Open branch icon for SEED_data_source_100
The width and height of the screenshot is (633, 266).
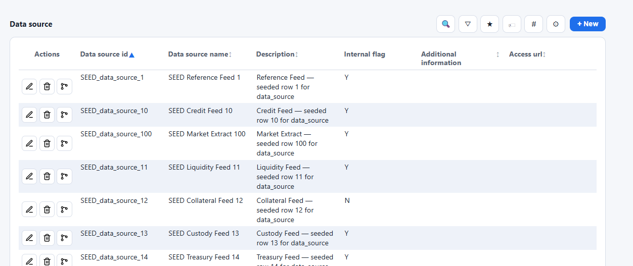click(x=64, y=143)
